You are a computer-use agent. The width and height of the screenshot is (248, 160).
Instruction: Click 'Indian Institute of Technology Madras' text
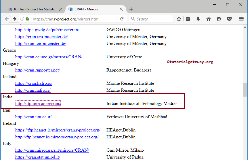(x=142, y=103)
